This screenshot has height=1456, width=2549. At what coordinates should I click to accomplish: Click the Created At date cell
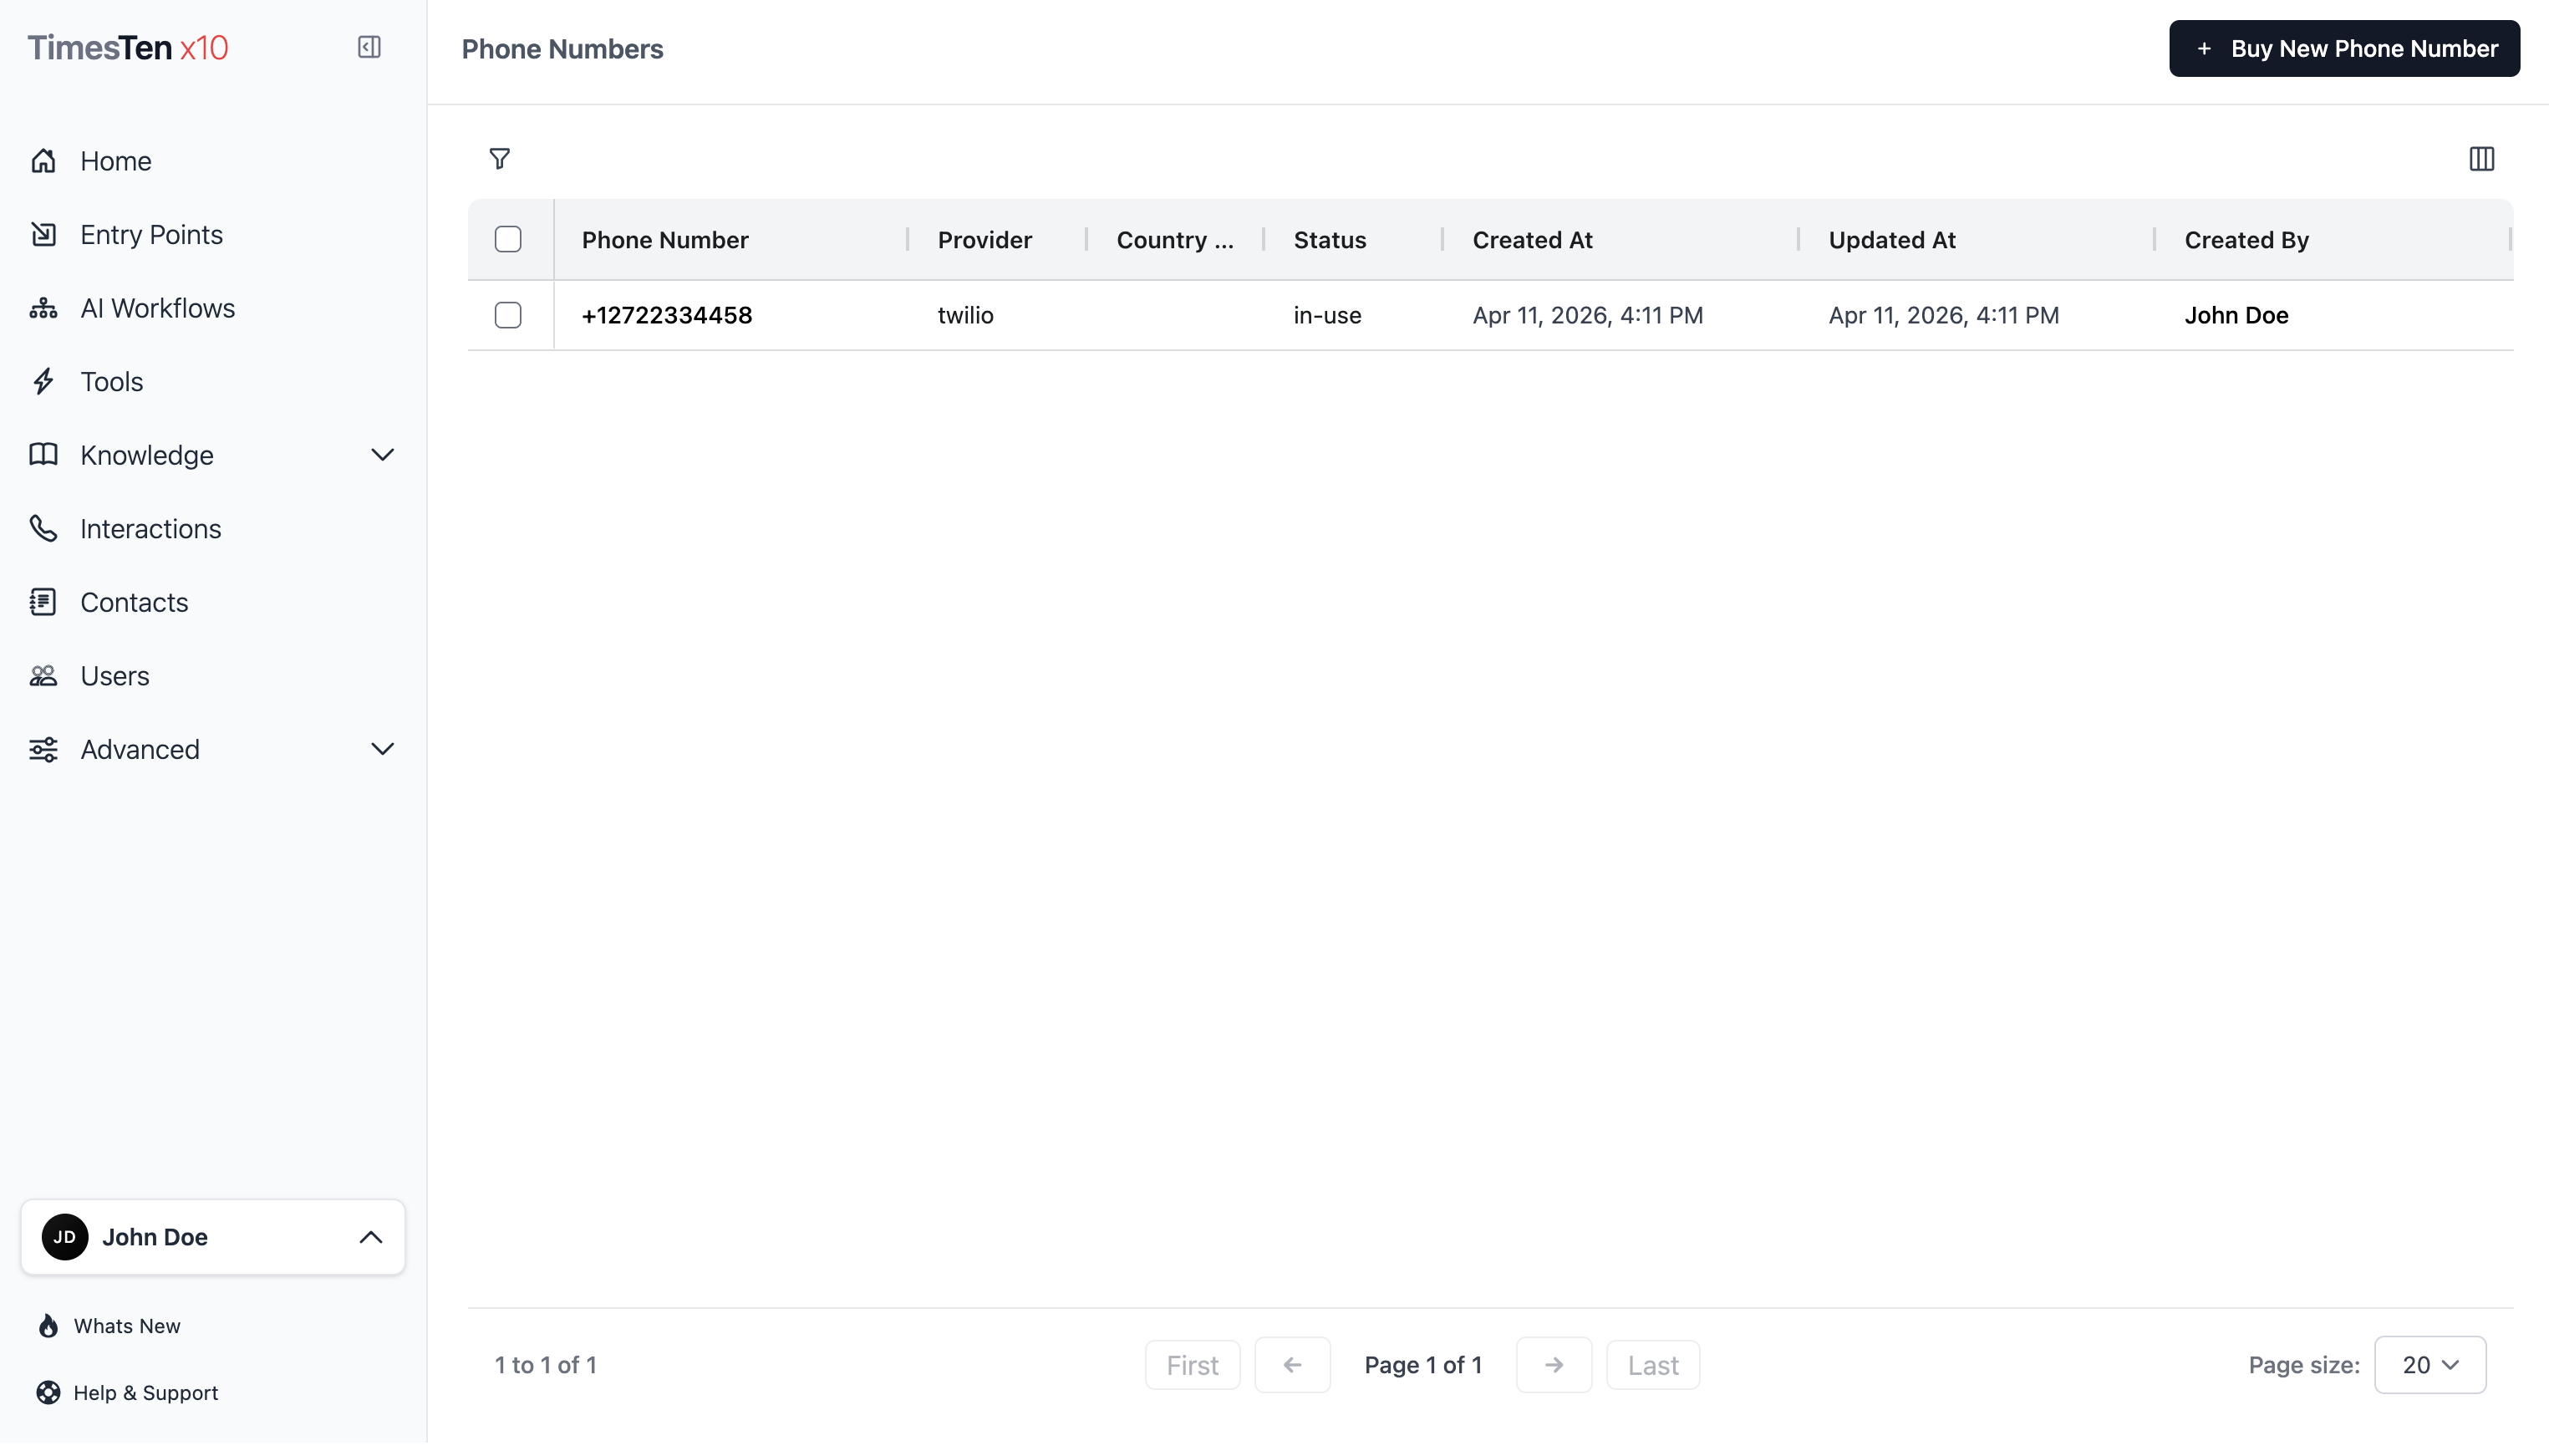pos(1587,315)
